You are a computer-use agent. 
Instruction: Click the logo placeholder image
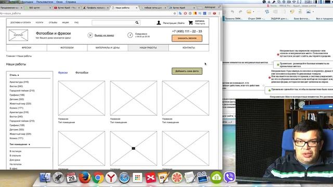(18, 35)
